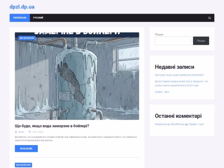Click the Останні коментарі heading
Screen dimensions: 224x168
coord(178,116)
